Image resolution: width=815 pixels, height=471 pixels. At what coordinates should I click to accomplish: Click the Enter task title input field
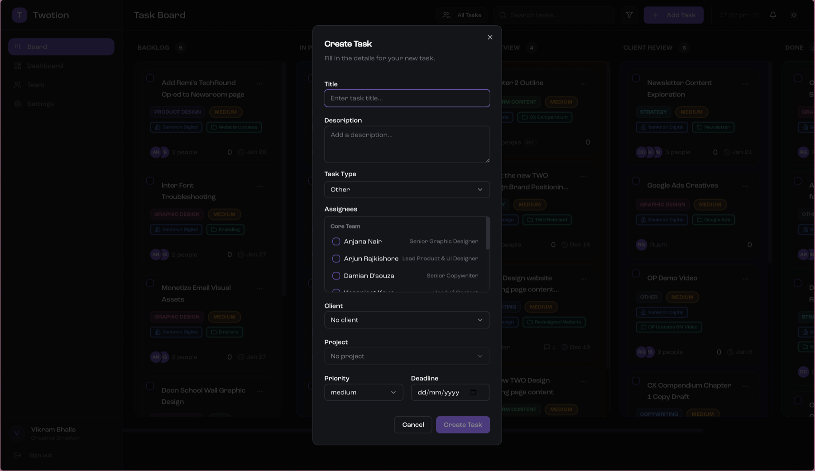407,98
